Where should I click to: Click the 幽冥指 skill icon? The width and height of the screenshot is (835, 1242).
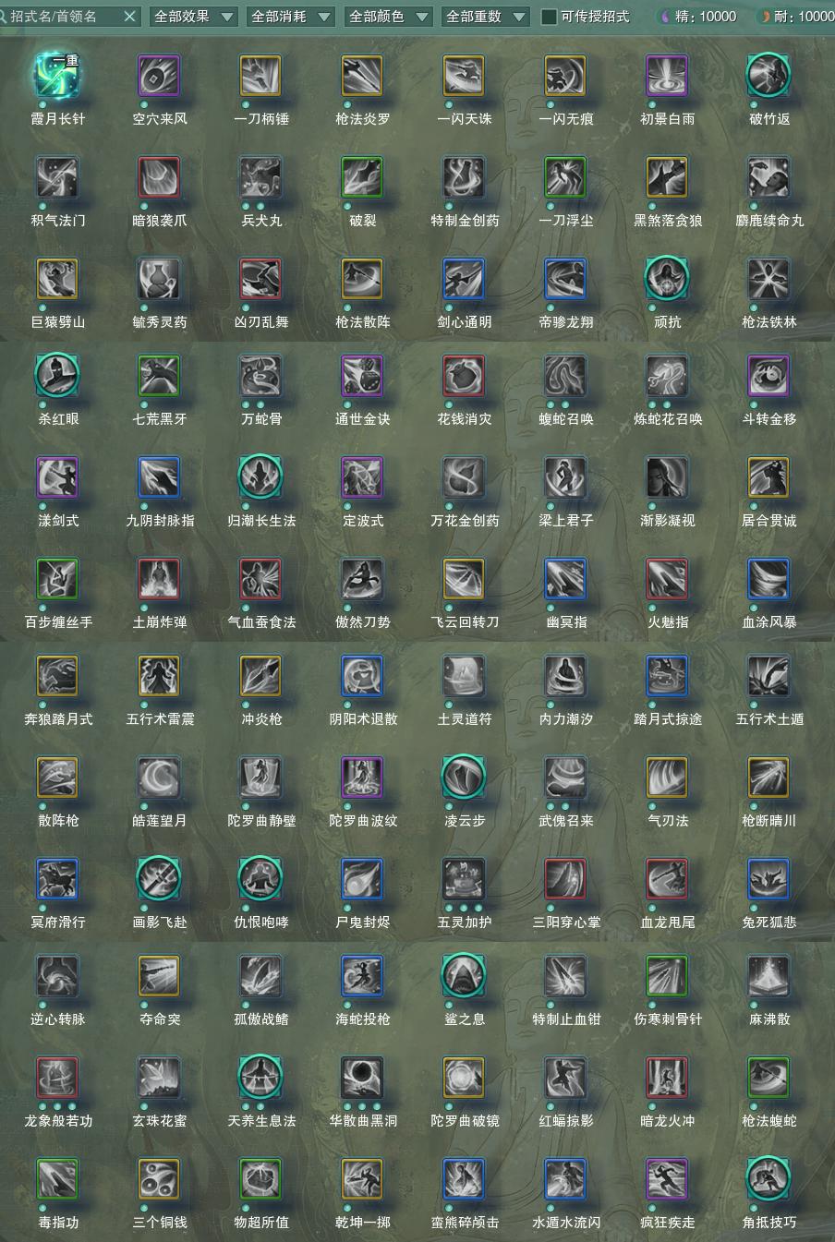coord(565,579)
